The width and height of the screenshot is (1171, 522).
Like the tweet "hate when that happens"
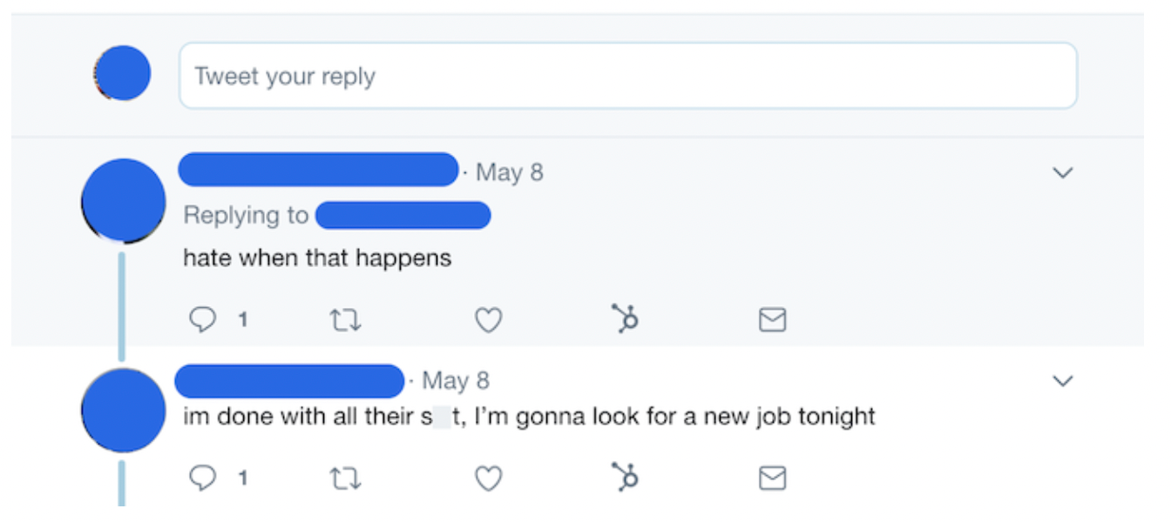click(x=488, y=319)
